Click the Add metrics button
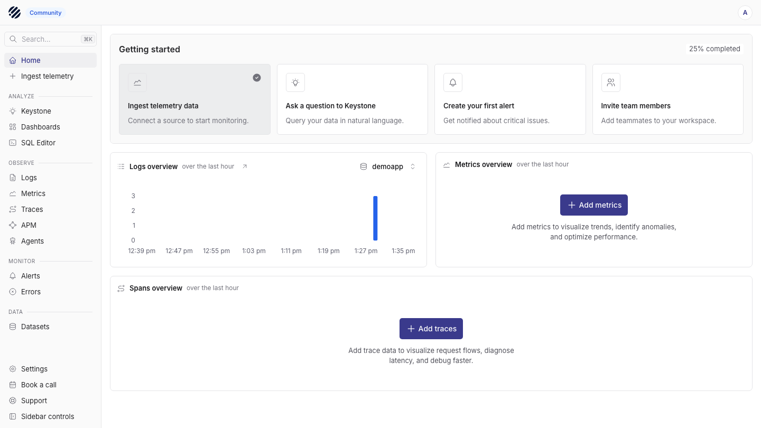This screenshot has width=761, height=428. pos(594,205)
